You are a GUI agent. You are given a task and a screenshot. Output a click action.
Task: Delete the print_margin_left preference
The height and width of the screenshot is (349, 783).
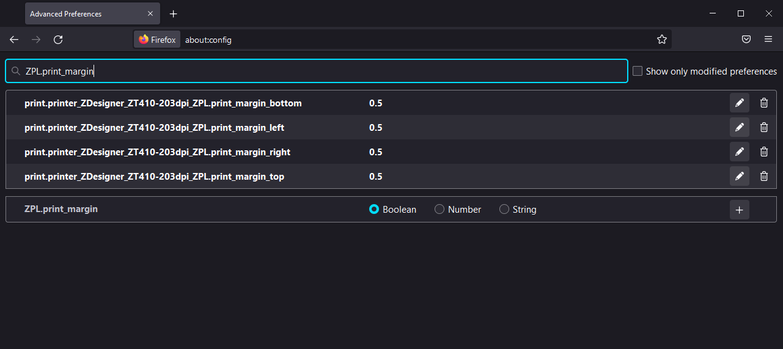(x=764, y=127)
